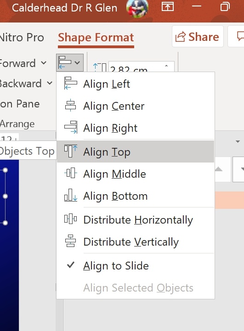Click the user account profile picture
Image resolution: width=244 pixels, height=331 pixels.
[x=137, y=8]
